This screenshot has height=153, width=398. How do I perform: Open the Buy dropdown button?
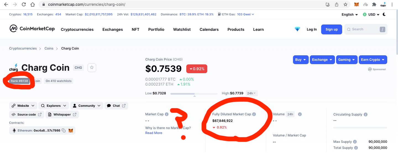pos(301,60)
